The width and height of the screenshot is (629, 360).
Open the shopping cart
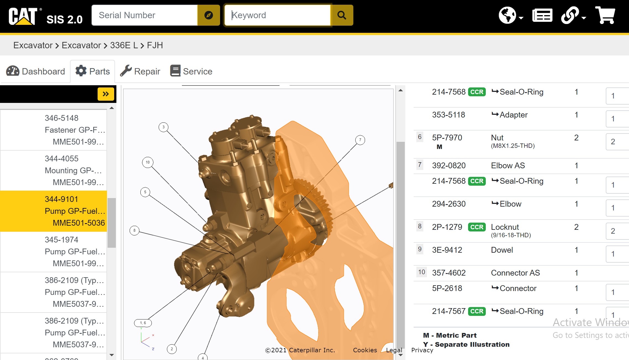tap(605, 15)
